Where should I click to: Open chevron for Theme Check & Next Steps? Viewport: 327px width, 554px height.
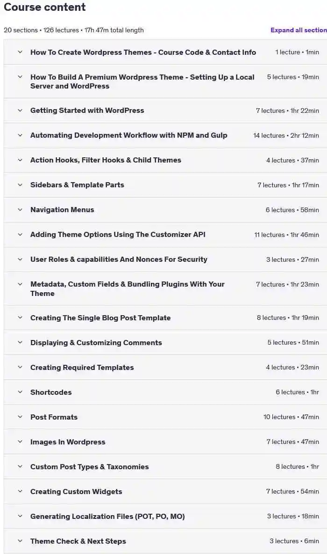20,541
